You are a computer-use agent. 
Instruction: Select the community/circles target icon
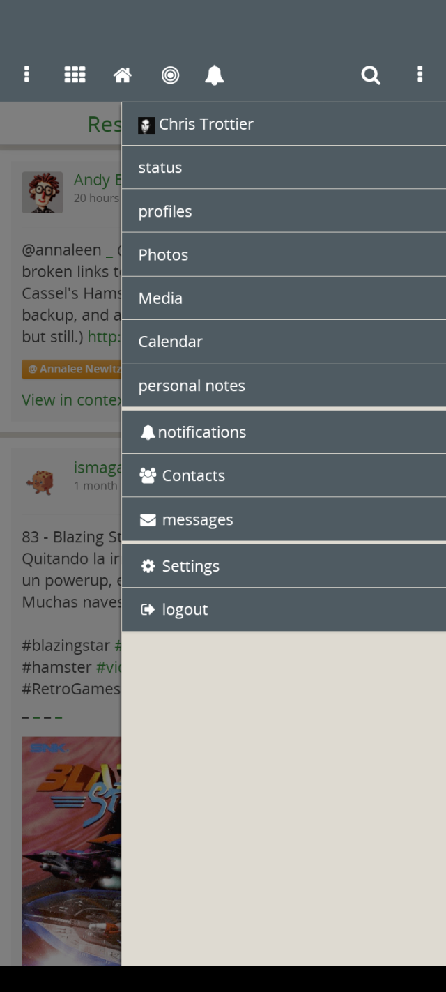tap(171, 75)
